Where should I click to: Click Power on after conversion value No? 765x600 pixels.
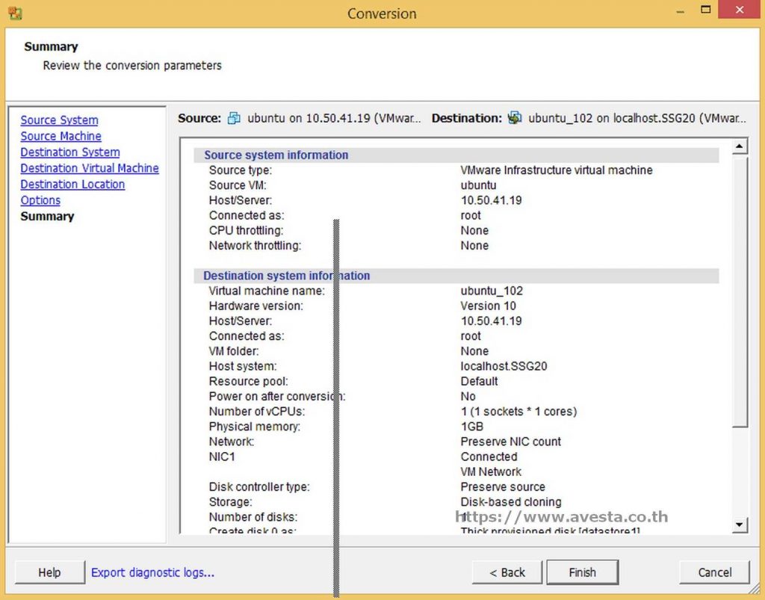pos(468,397)
